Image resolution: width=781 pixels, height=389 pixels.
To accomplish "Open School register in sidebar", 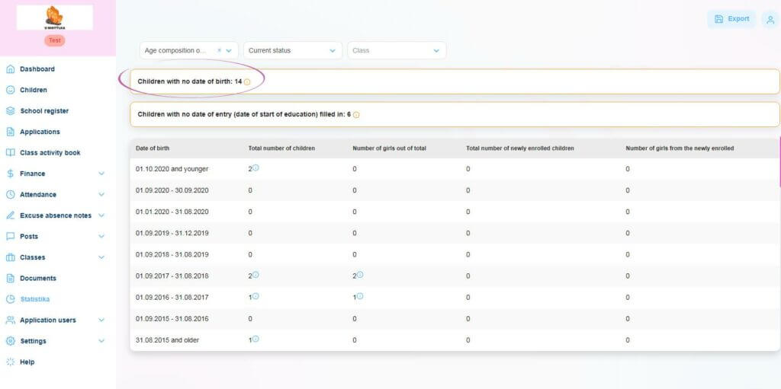I will coord(44,111).
